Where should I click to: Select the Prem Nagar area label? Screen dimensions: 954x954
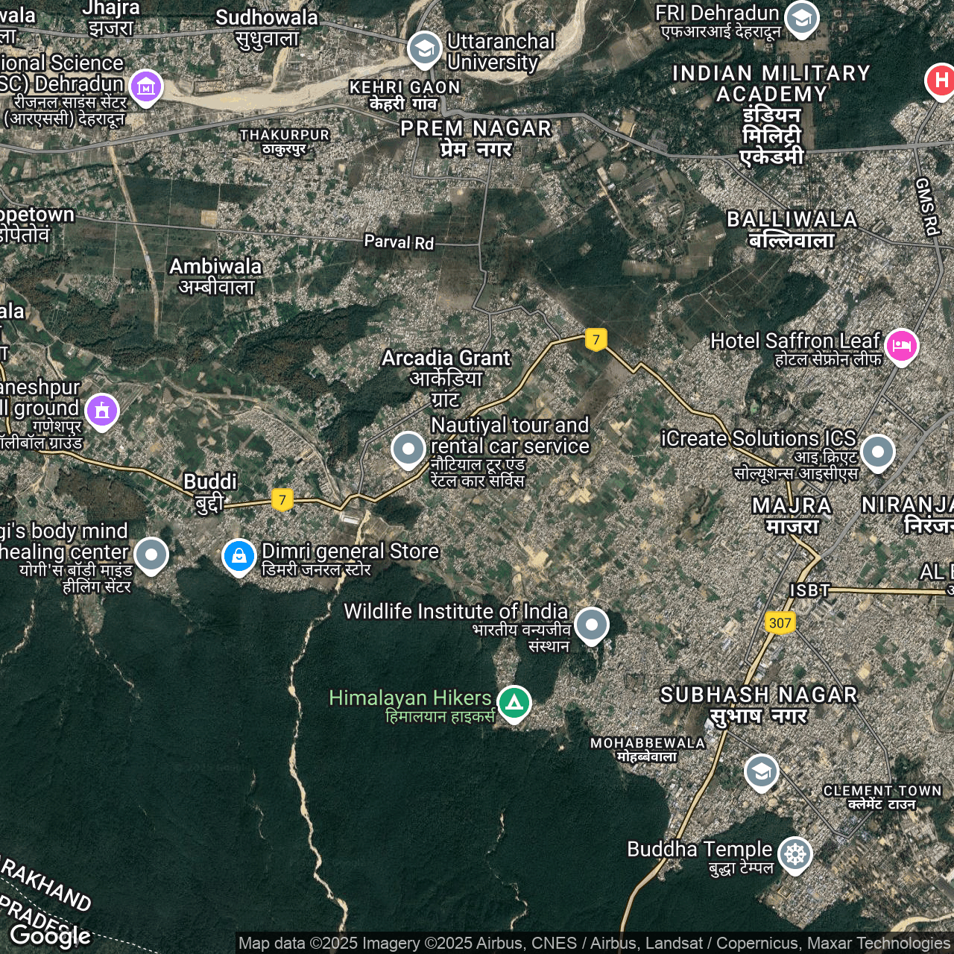(476, 139)
